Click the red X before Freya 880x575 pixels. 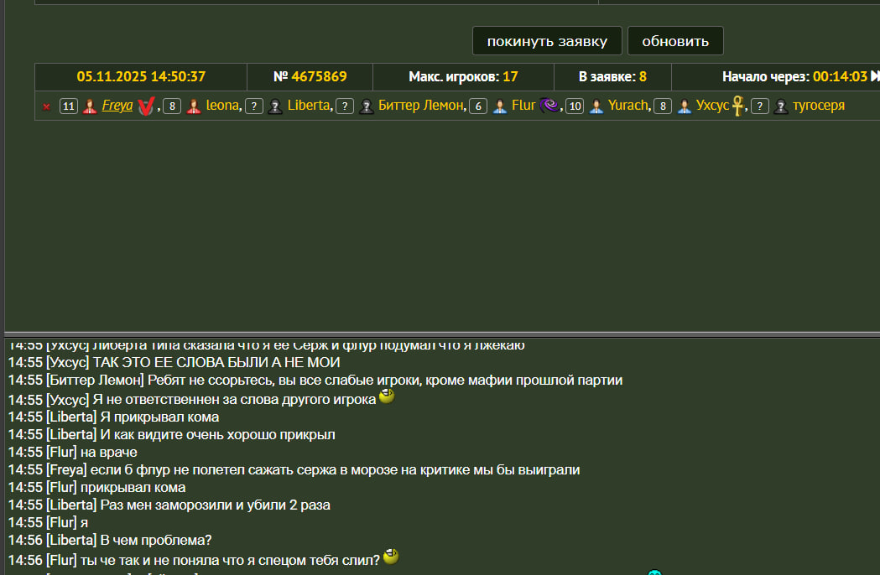pyautogui.click(x=47, y=106)
